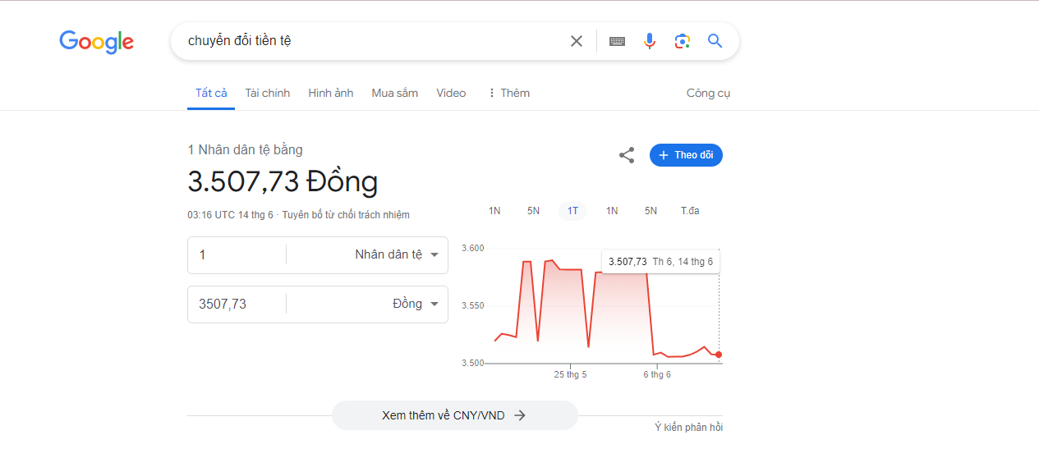Click Xem thêm về CNY/VND button

tap(454, 415)
